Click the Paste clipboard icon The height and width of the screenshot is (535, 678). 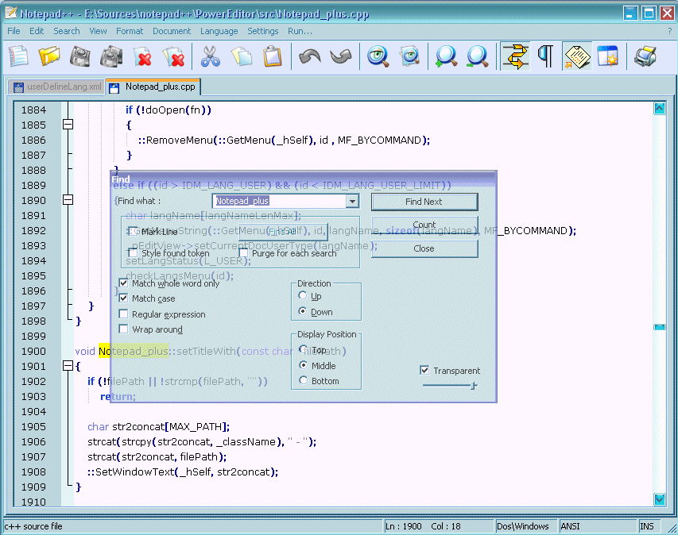coord(273,56)
